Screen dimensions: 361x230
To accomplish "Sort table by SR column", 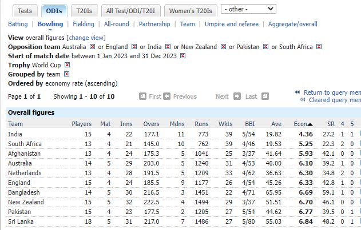I will point(331,124).
